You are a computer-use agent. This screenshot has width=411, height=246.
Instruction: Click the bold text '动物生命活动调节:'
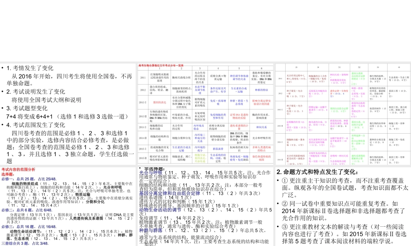pos(25,231)
